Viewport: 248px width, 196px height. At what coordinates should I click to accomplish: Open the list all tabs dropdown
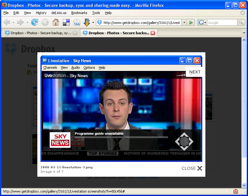pos(244,33)
